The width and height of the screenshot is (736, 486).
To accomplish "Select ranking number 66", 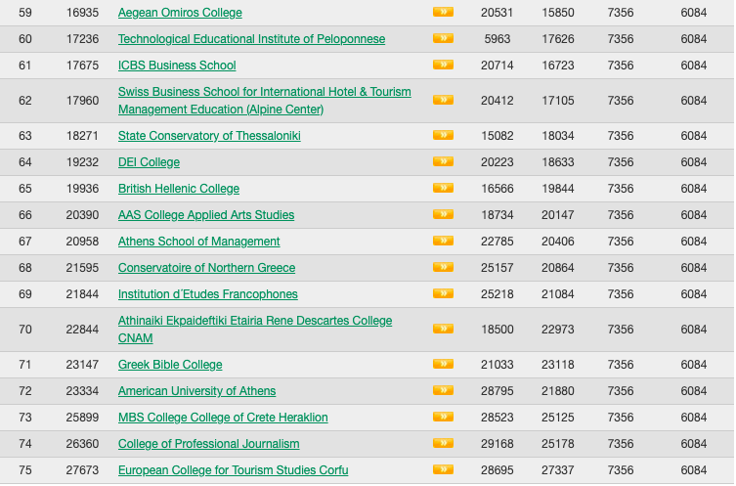I will click(x=25, y=214).
